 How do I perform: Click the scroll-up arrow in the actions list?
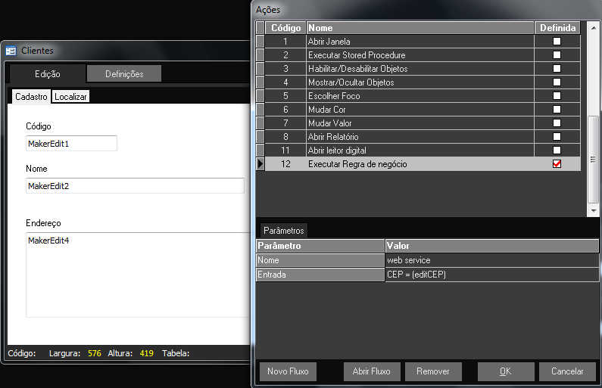click(x=594, y=28)
